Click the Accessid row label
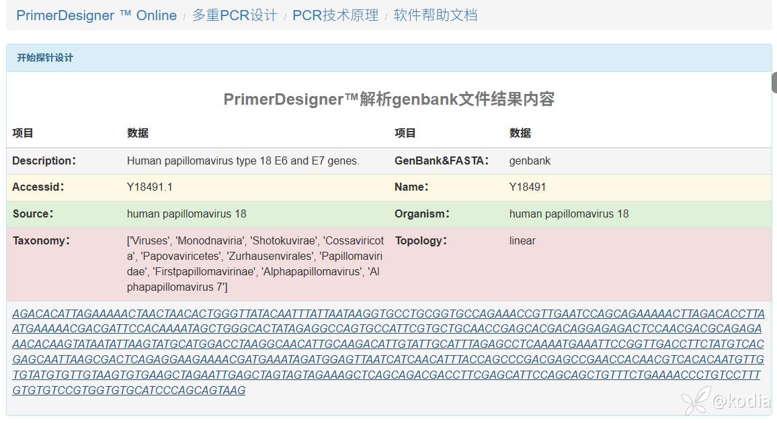 [x=38, y=187]
